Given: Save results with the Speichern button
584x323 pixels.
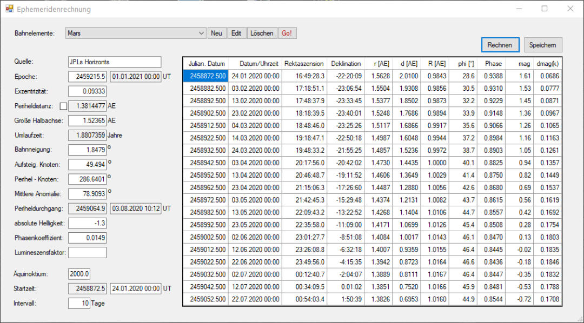Looking at the screenshot, I should pyautogui.click(x=543, y=45).
